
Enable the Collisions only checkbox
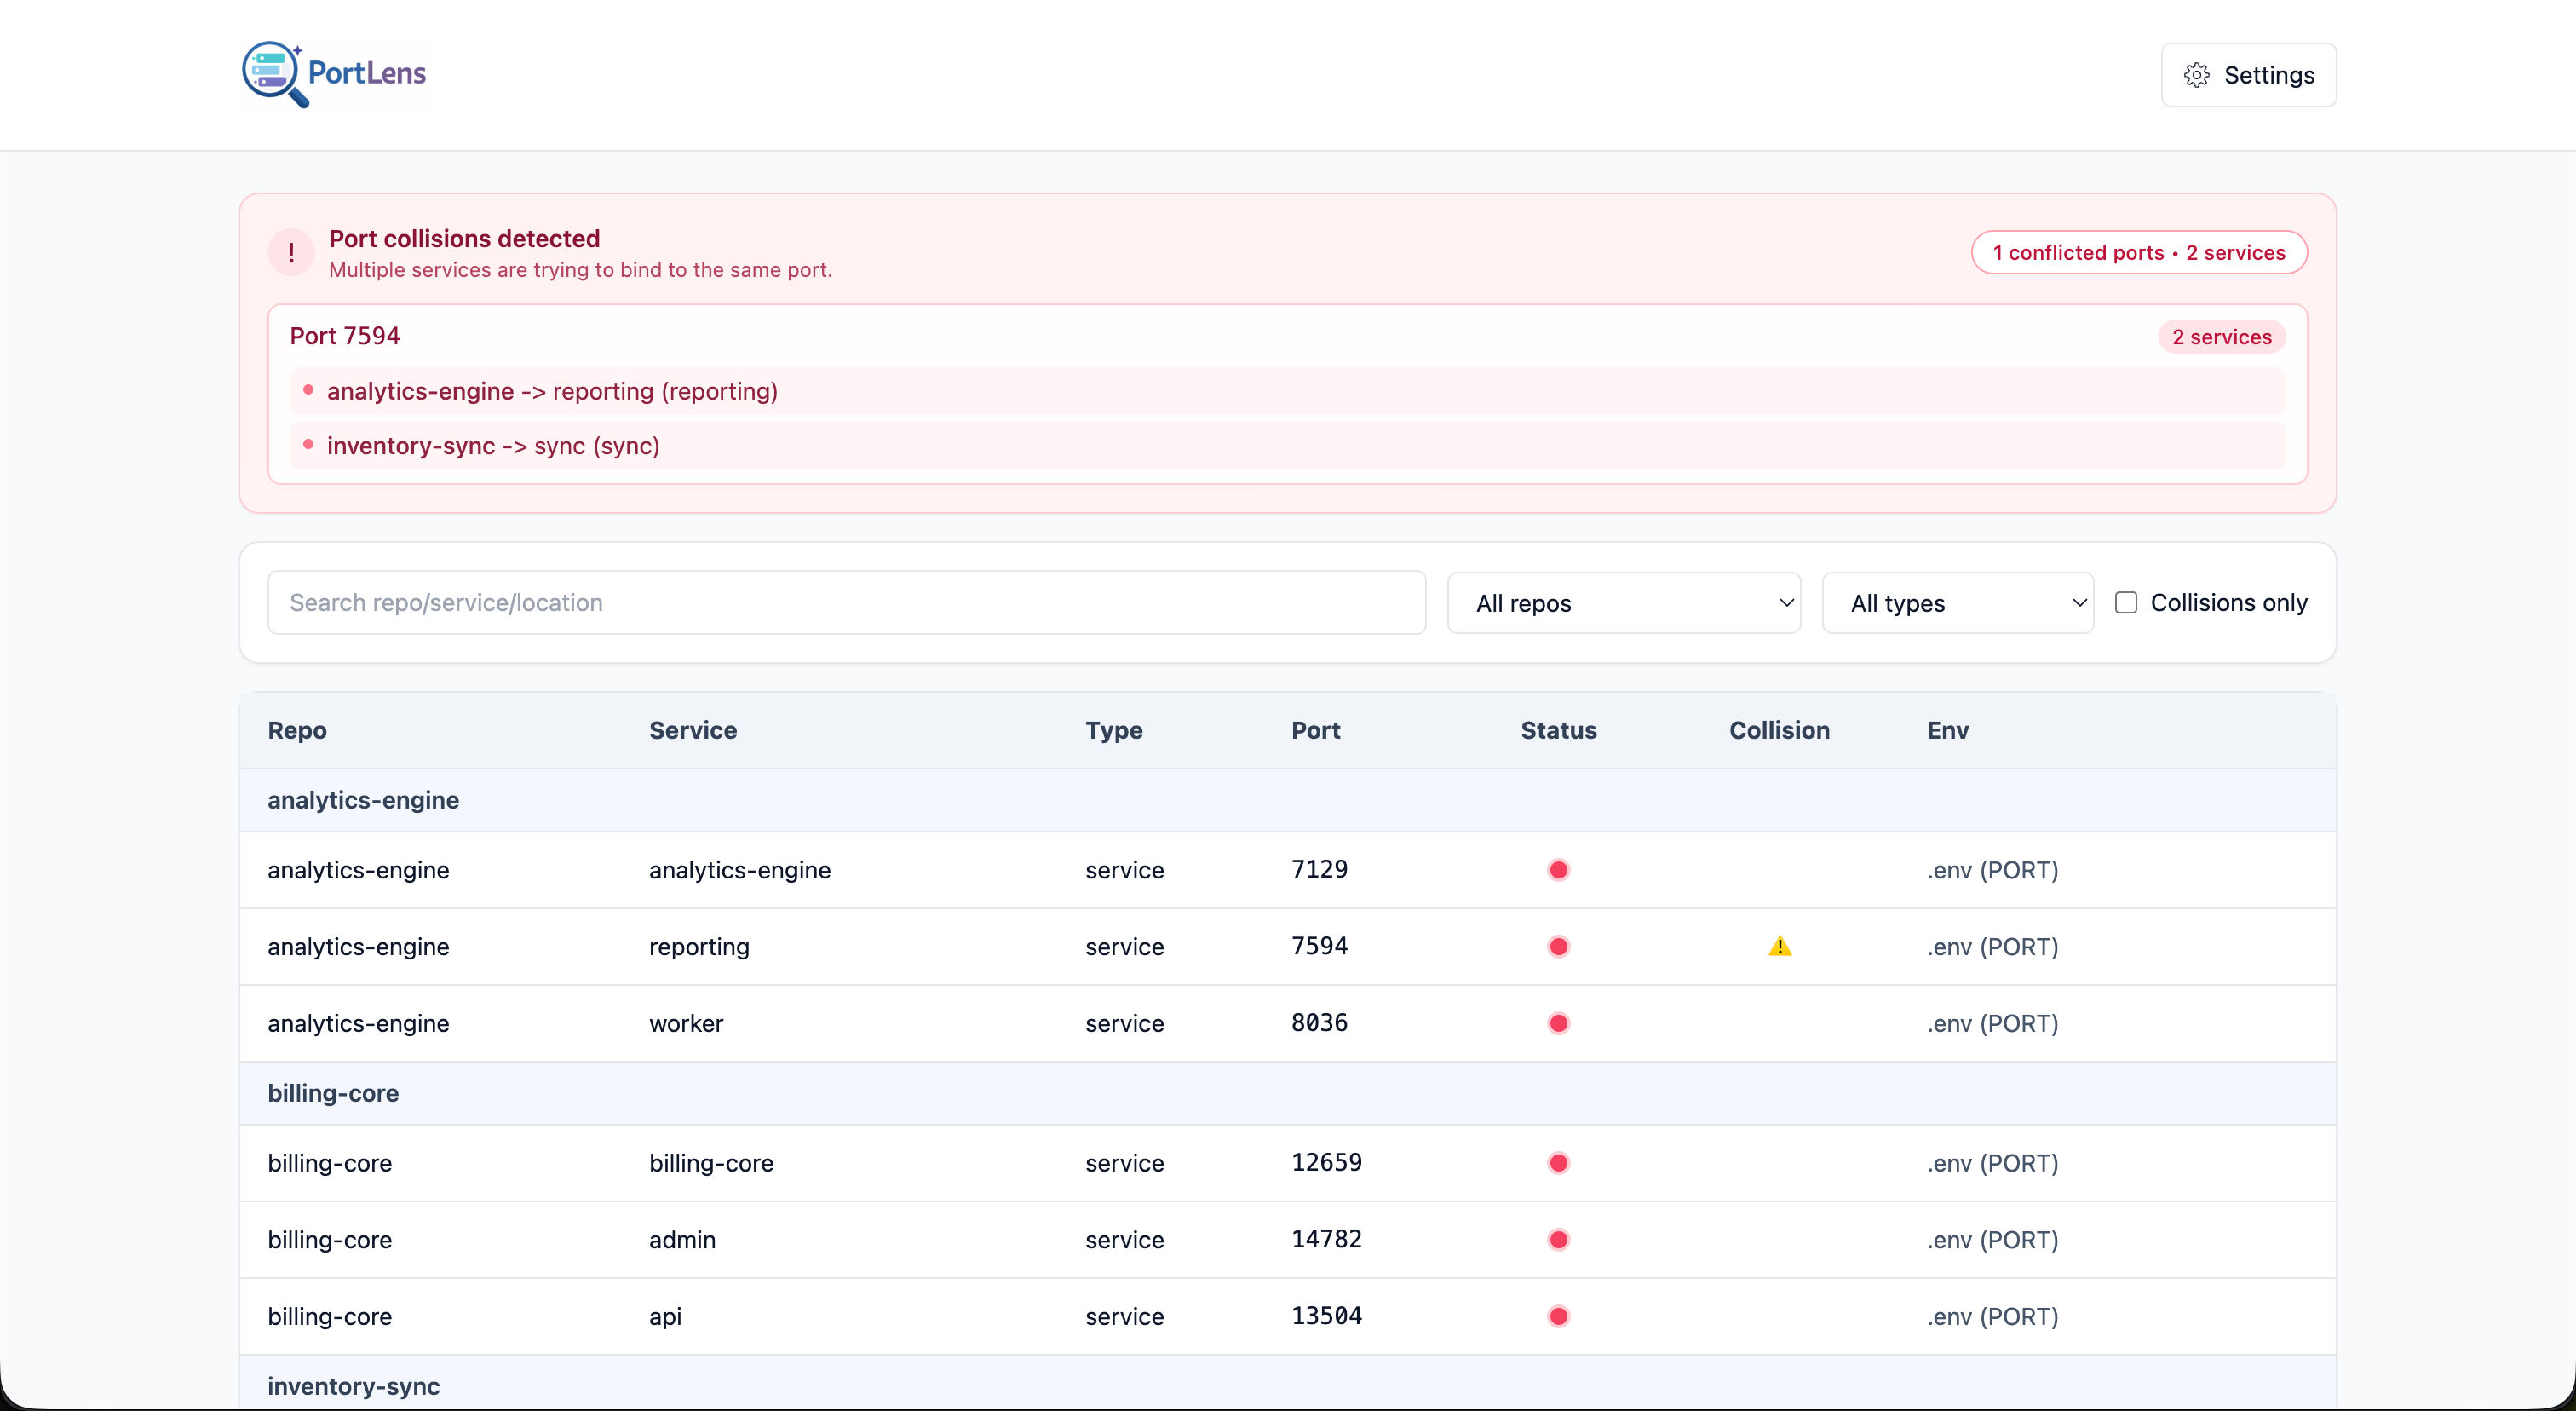(x=2126, y=602)
